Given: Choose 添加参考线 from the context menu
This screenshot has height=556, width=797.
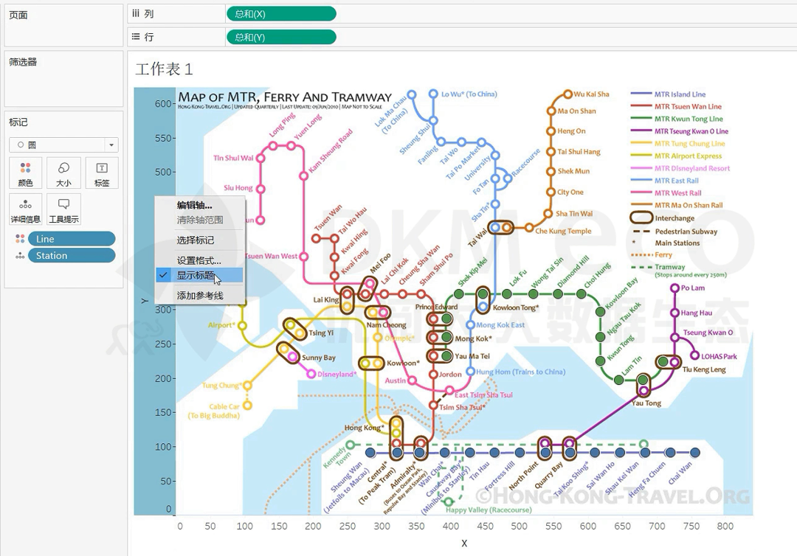Looking at the screenshot, I should coord(199,296).
